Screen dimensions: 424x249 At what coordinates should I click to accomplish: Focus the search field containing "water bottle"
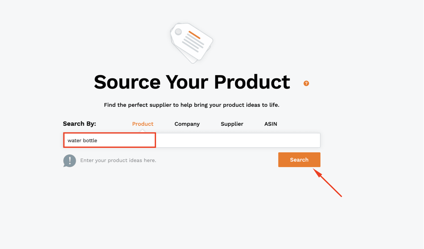click(191, 140)
